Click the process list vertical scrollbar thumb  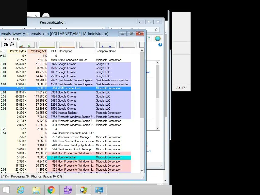(142, 85)
